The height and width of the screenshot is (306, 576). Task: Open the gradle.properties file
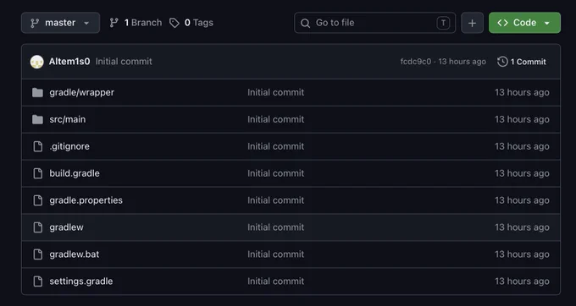[x=86, y=200]
